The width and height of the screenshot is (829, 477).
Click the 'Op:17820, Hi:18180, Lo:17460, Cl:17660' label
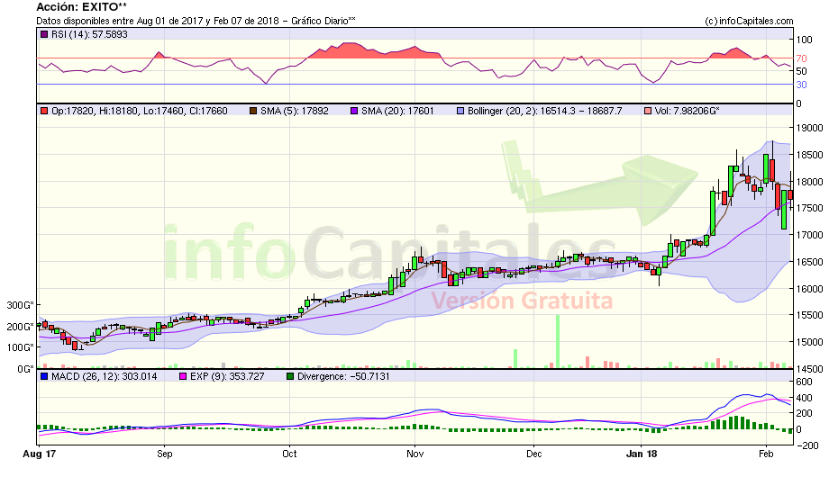pos(140,111)
